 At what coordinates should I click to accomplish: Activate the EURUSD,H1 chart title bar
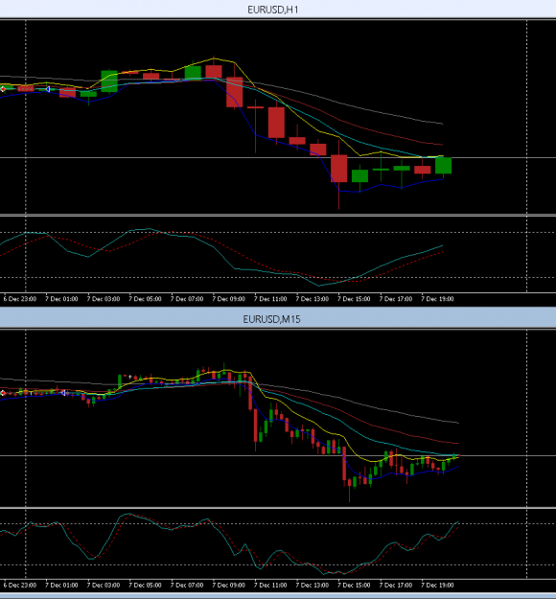[x=278, y=10]
